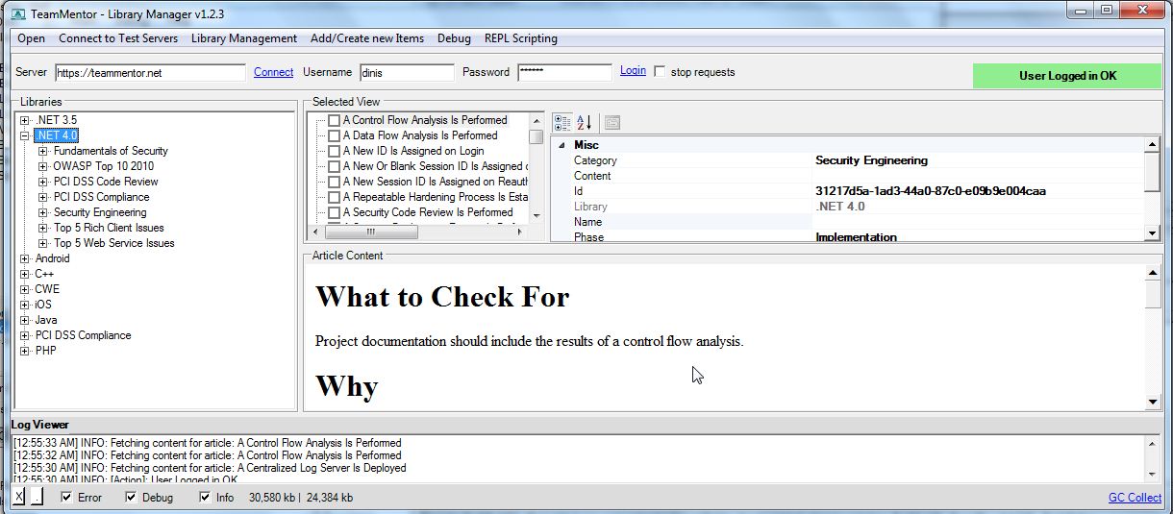
Task: Open REPL Scripting menu
Action: pos(521,38)
